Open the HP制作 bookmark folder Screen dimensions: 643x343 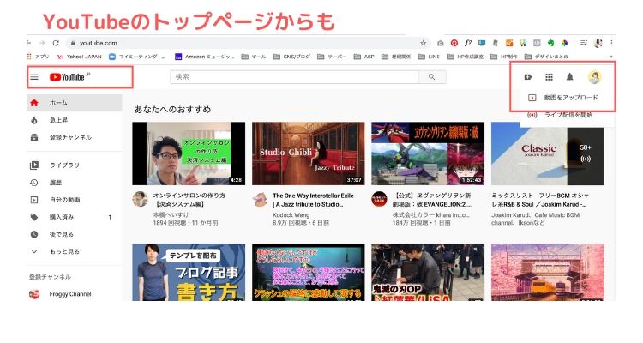(504, 57)
